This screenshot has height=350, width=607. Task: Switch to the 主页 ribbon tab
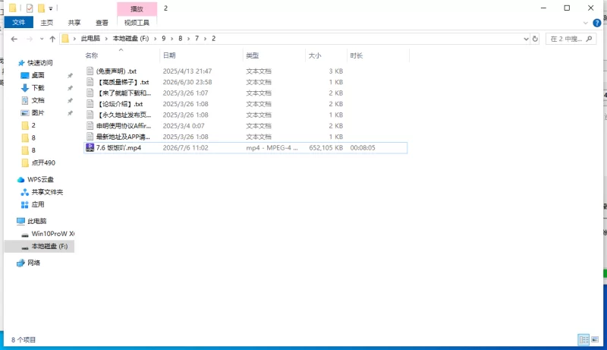(47, 23)
